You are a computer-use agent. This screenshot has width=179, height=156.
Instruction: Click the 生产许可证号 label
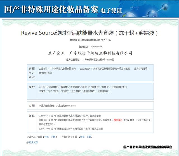(141, 69)
